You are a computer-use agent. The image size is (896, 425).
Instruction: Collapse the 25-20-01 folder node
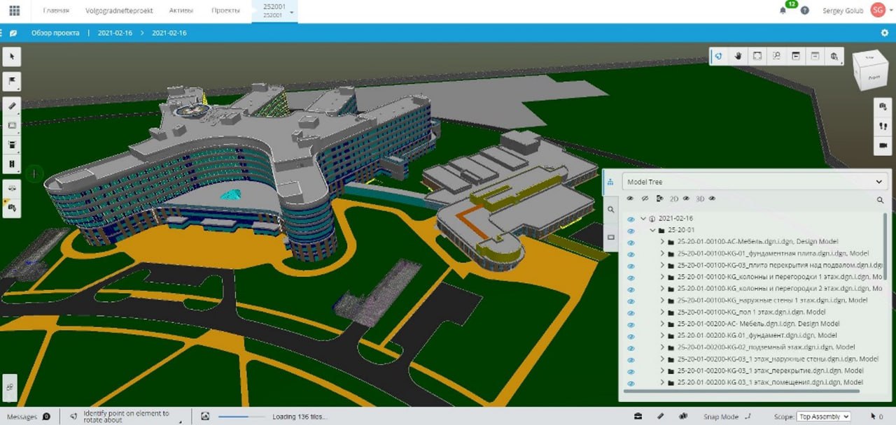click(652, 230)
